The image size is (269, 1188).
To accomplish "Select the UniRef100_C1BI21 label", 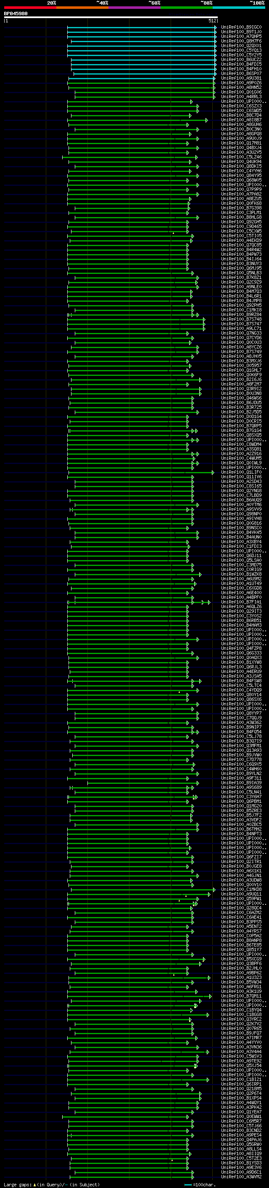I will tap(241, 1080).
